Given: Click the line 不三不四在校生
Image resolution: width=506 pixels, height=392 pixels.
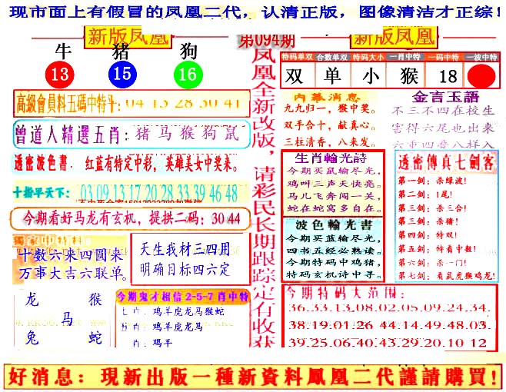Looking at the screenshot, I should 443,111.
